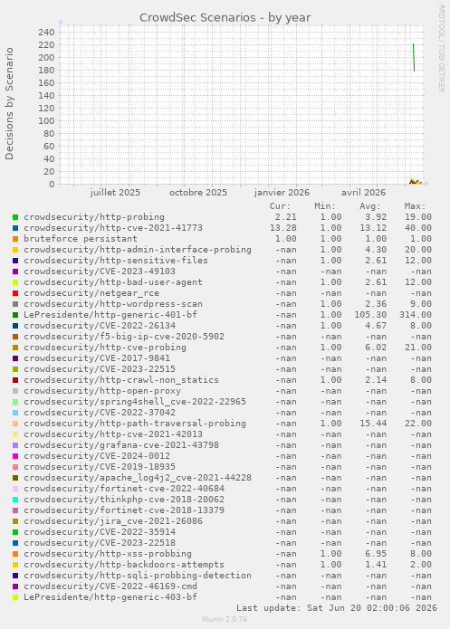Image resolution: width=450 pixels, height=629 pixels.
Task: Click the crowdsecurity/http-cve-2021-42013 label
Action: (113, 434)
